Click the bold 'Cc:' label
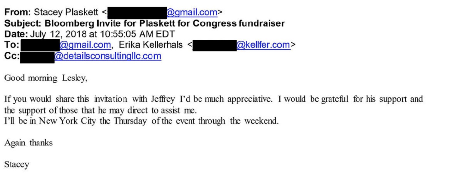 tap(12, 56)
